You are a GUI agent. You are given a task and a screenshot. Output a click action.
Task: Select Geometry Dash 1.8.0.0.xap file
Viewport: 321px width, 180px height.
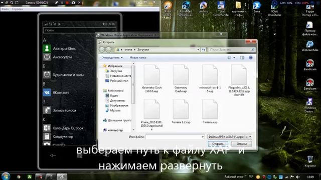click(x=151, y=78)
